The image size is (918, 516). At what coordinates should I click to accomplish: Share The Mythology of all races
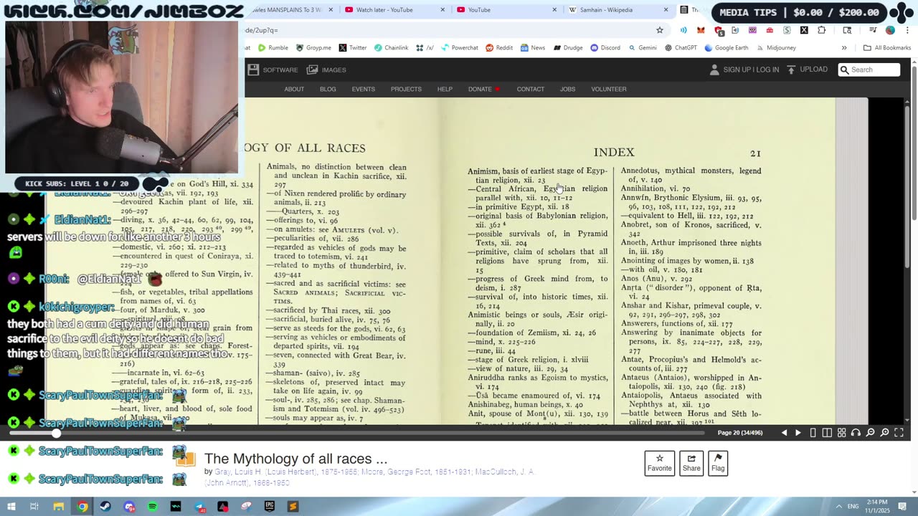click(691, 463)
